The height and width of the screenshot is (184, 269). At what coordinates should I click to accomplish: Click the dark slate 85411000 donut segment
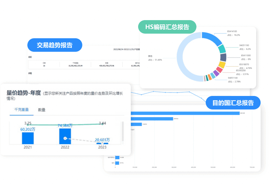click(223, 57)
